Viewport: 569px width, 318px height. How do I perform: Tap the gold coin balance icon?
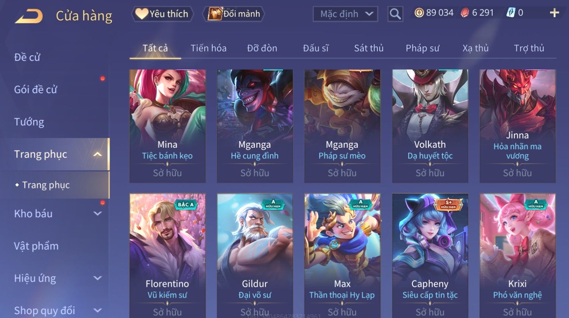(x=419, y=13)
